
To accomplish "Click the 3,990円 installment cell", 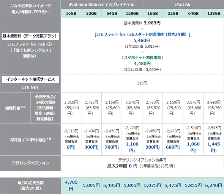I will click(x=214, y=108).
